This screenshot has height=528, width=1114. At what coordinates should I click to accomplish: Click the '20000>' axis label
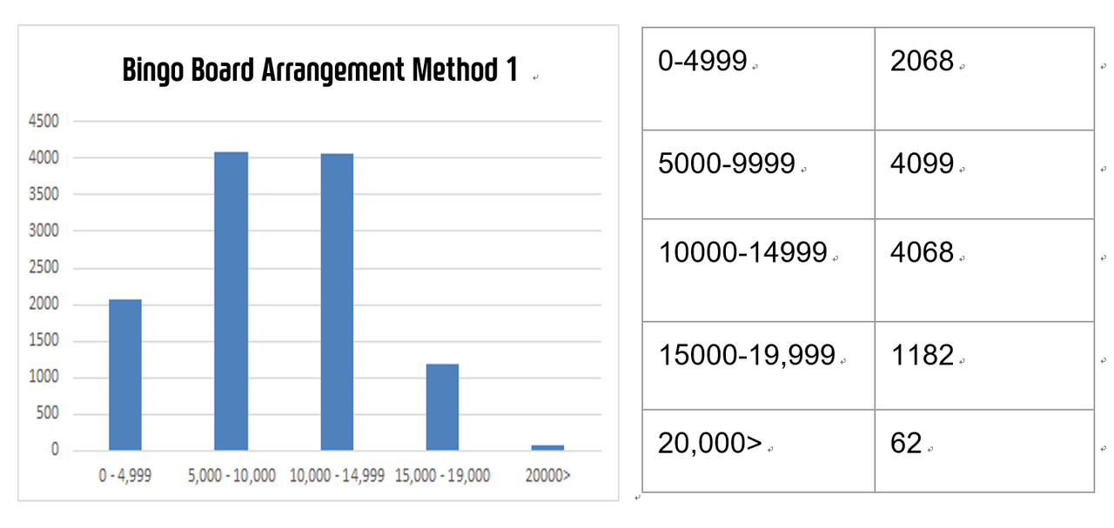(x=547, y=476)
